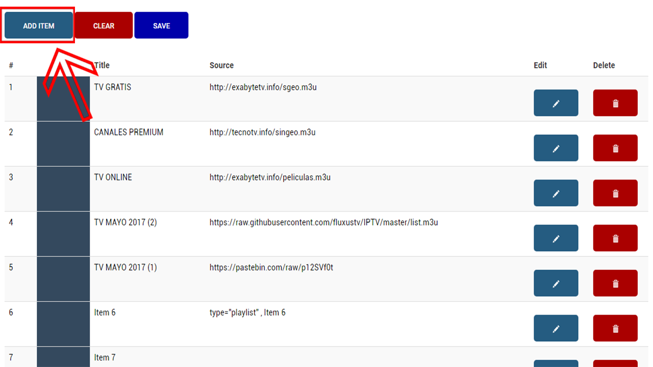This screenshot has height=367, width=653.
Task: Click row number 4 cell
Action: 11,222
